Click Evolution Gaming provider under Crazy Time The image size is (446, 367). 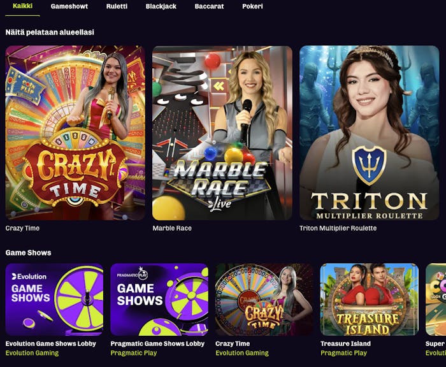[242, 353]
